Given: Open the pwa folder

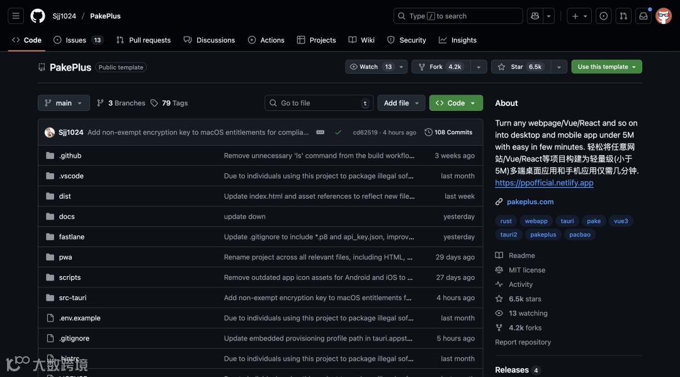Looking at the screenshot, I should pyautogui.click(x=65, y=257).
